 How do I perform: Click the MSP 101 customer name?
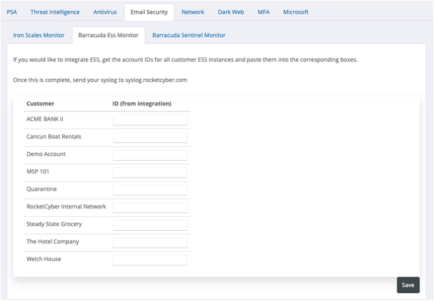(x=37, y=172)
